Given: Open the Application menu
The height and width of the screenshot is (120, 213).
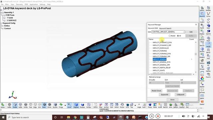Looking at the screenshot, I should tap(34, 4).
